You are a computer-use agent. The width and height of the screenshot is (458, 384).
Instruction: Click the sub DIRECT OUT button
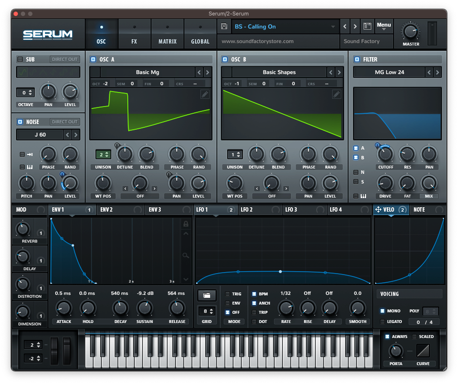point(65,60)
